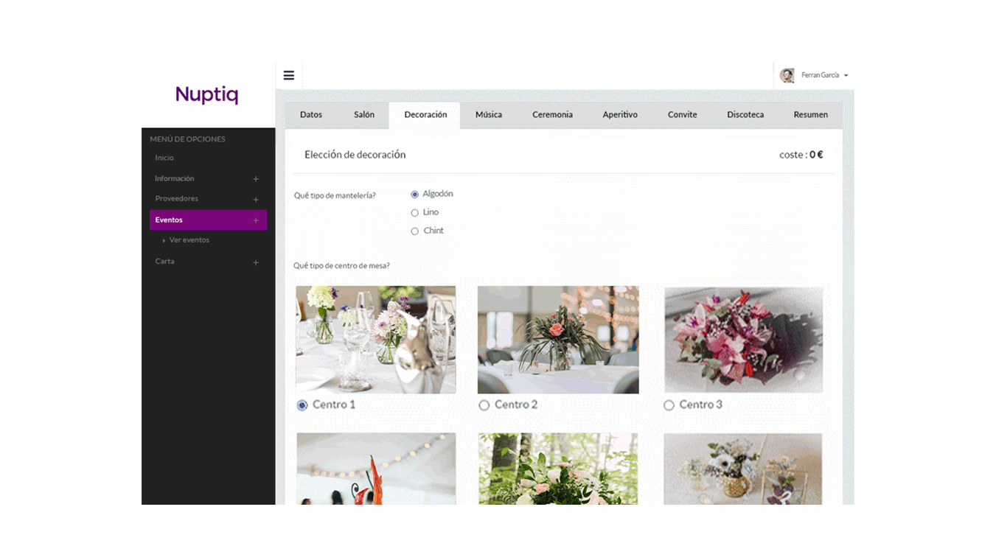The image size is (996, 560).
Task: Open the hamburger navigation menu
Action: [x=288, y=74]
